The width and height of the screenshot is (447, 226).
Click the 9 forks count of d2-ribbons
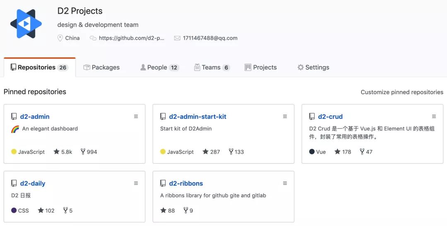pyautogui.click(x=188, y=211)
